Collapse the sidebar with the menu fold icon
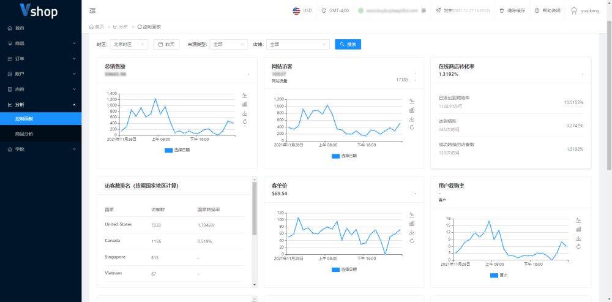Viewport: 612px width, 302px height. 92,10
